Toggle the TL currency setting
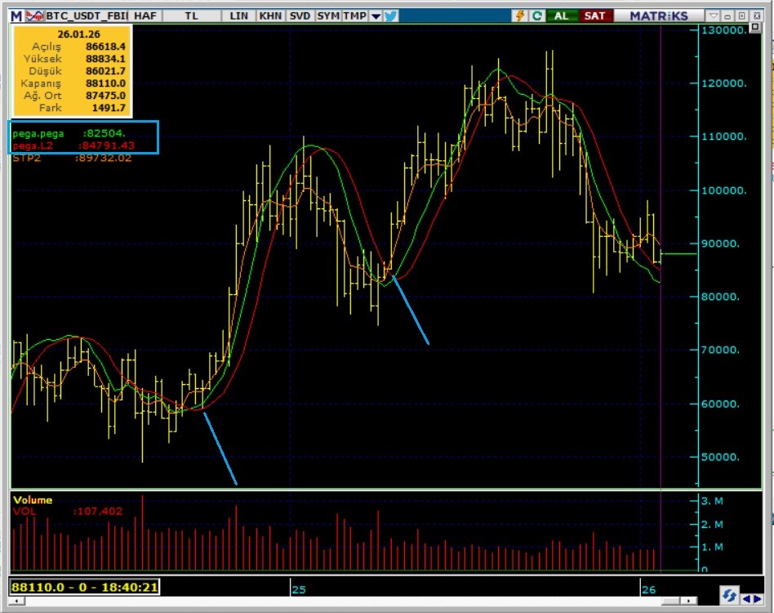774x613 pixels. point(191,16)
